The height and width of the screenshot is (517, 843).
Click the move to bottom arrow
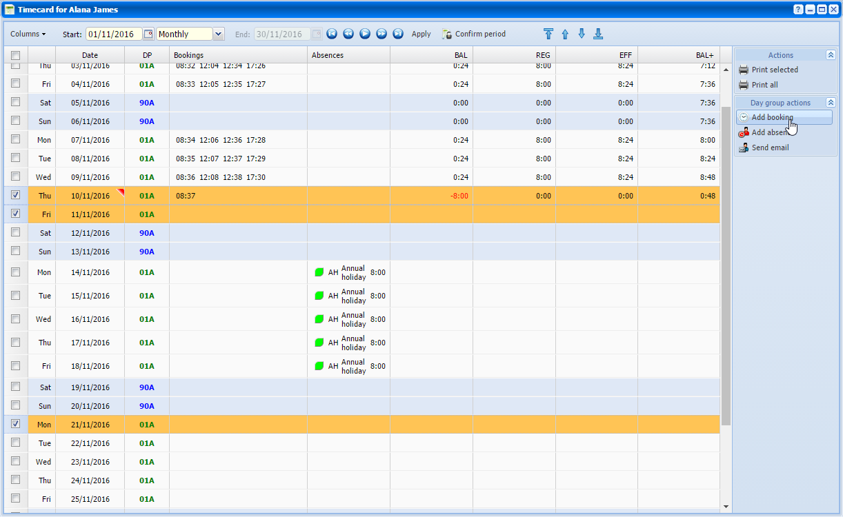tap(598, 34)
